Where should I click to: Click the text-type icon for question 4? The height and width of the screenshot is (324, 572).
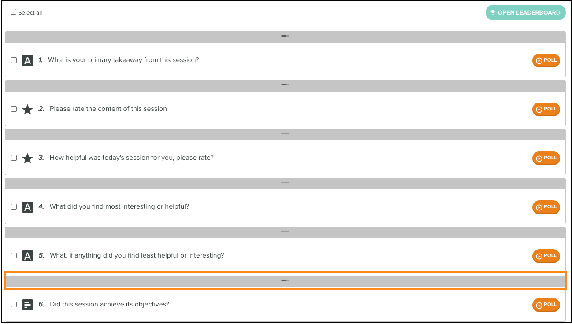click(x=27, y=207)
